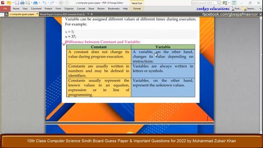Expand the undo history dropdown

(48, 3)
